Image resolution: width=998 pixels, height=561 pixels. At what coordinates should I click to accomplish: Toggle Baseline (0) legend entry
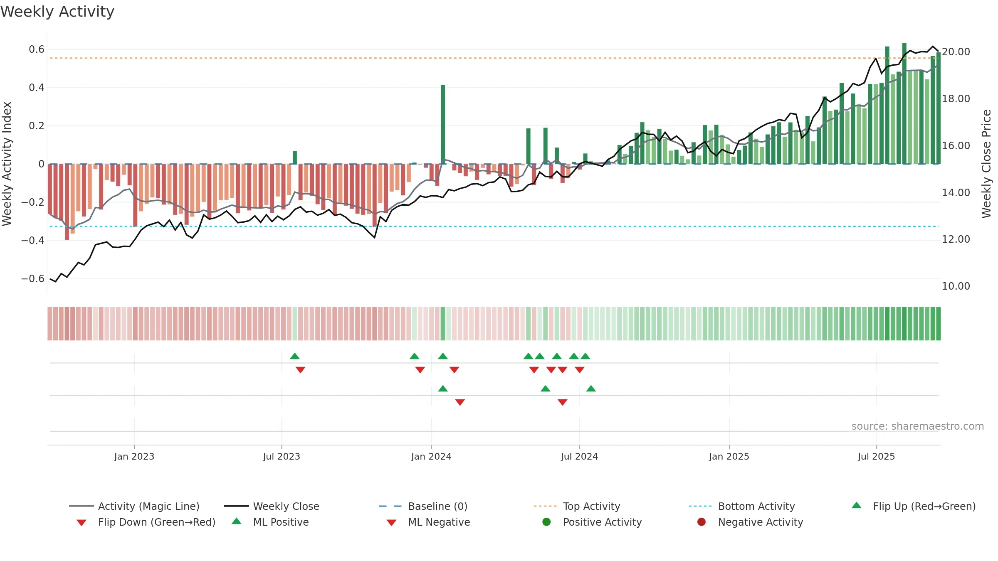(x=423, y=506)
